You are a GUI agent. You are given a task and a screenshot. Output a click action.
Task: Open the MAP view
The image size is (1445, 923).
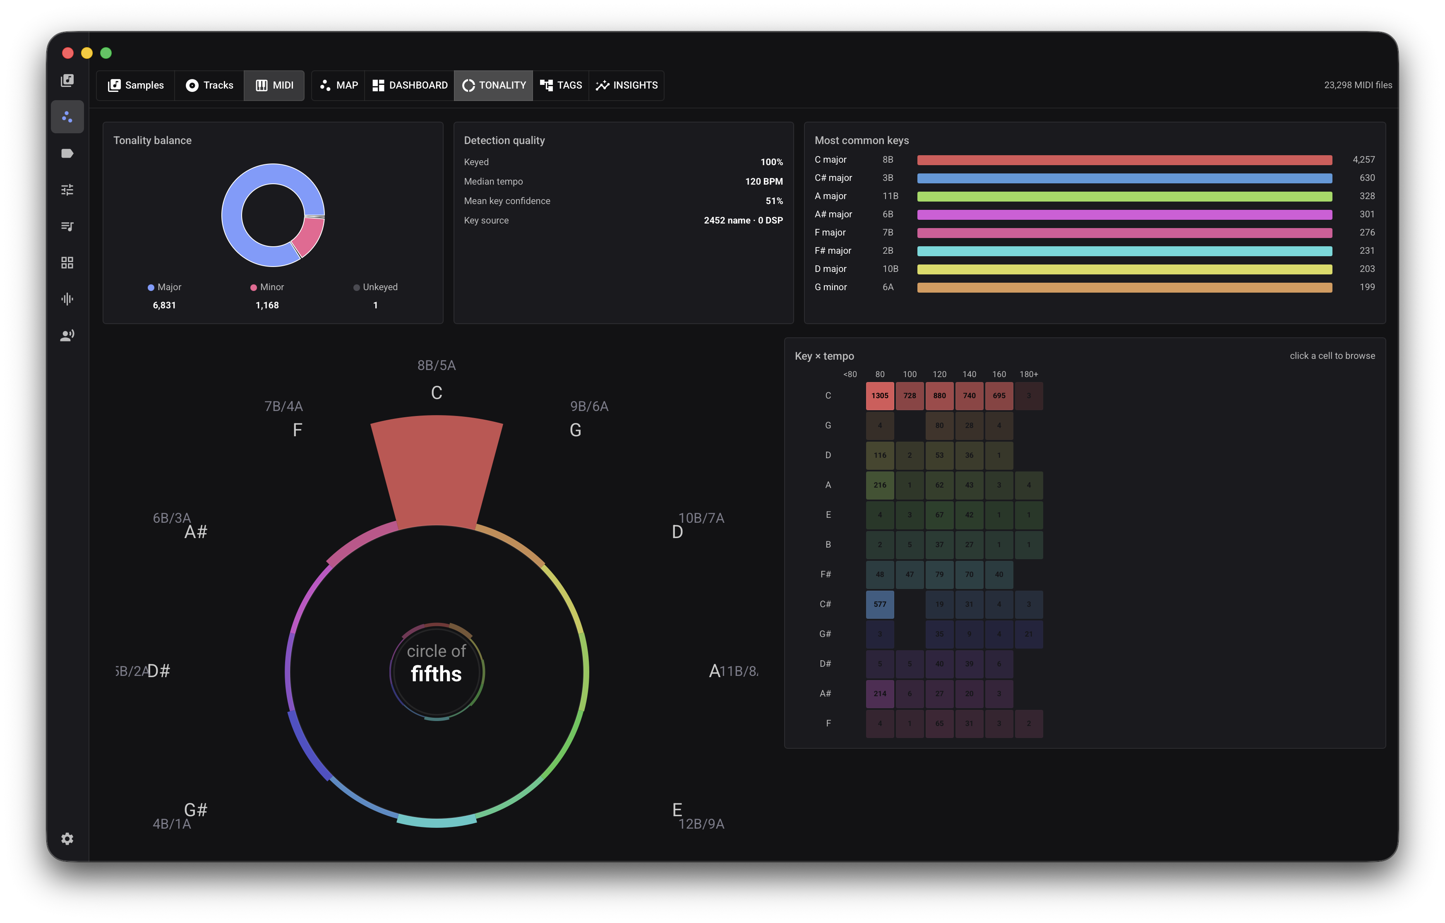coord(338,85)
